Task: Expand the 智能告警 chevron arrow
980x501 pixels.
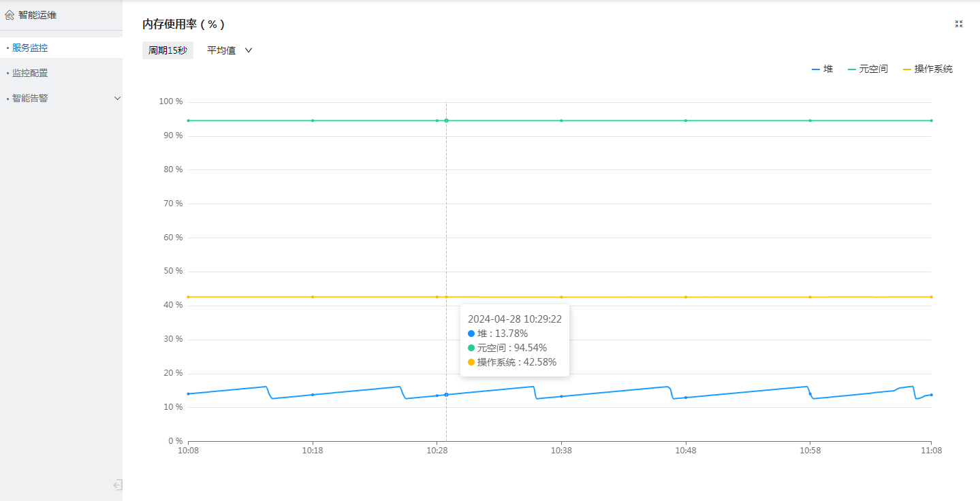Action: (117, 98)
